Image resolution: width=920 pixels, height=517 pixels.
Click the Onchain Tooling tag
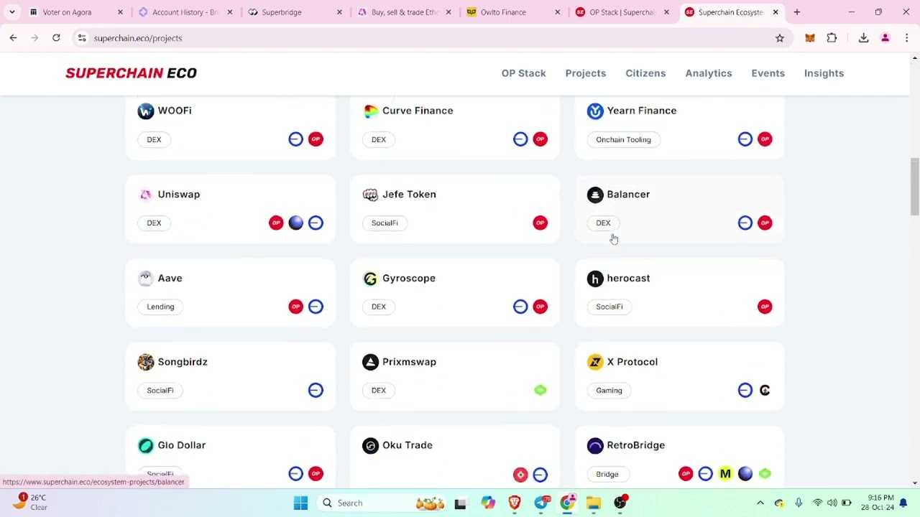coord(623,139)
